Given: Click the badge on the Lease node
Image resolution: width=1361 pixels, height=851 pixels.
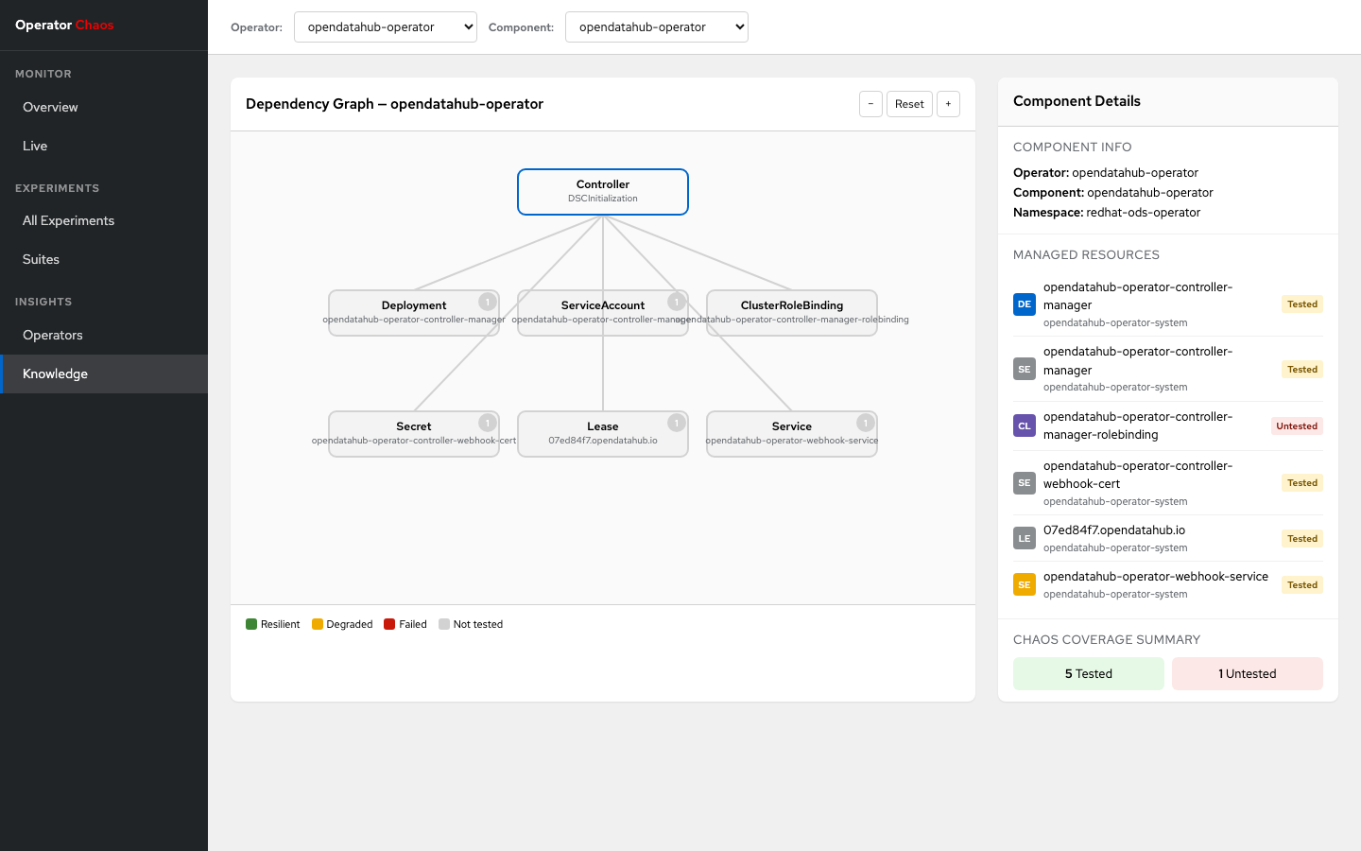Looking at the screenshot, I should [x=676, y=423].
